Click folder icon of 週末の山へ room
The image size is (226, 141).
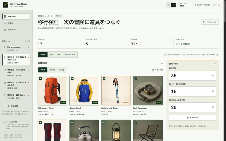coord(5,95)
